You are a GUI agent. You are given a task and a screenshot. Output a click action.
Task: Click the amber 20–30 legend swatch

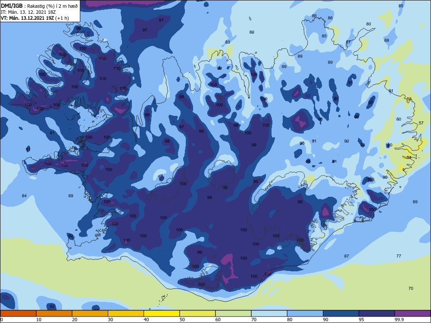coord(90,314)
